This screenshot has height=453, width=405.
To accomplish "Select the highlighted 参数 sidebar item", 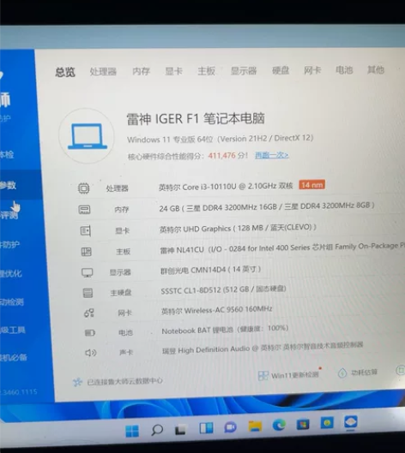I will coord(21,185).
